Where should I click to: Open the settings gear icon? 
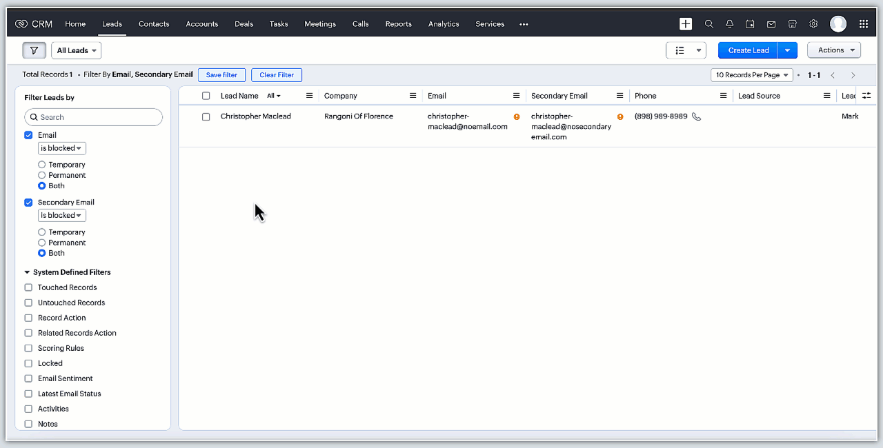pyautogui.click(x=813, y=24)
